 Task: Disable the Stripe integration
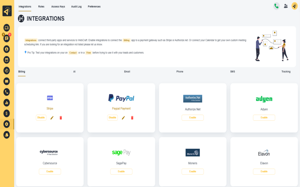point(41,117)
